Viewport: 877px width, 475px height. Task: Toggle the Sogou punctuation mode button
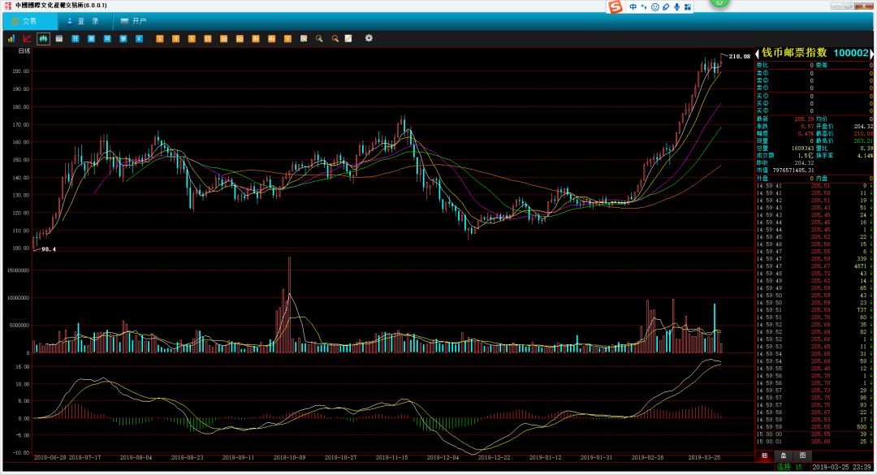[644, 7]
